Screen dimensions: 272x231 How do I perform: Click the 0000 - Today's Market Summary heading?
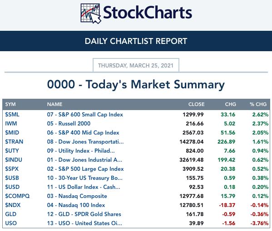pos(136,85)
